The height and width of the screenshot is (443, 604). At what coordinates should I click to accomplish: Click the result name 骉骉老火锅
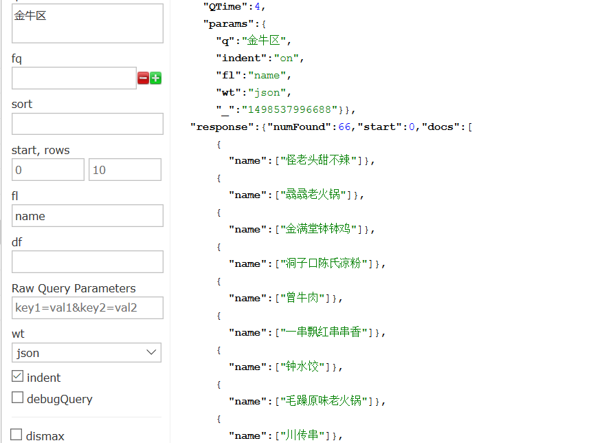pyautogui.click(x=313, y=194)
